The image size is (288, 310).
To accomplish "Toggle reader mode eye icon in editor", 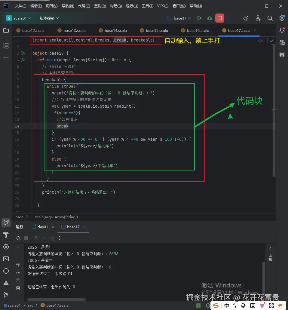I will tap(261, 41).
